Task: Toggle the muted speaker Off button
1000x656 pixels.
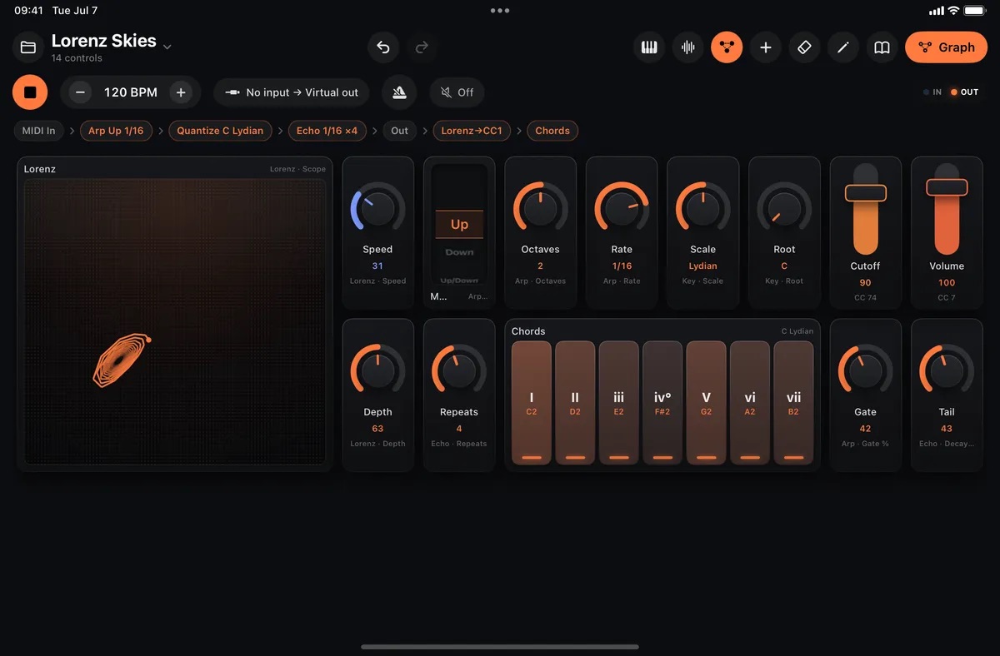Action: tap(457, 92)
